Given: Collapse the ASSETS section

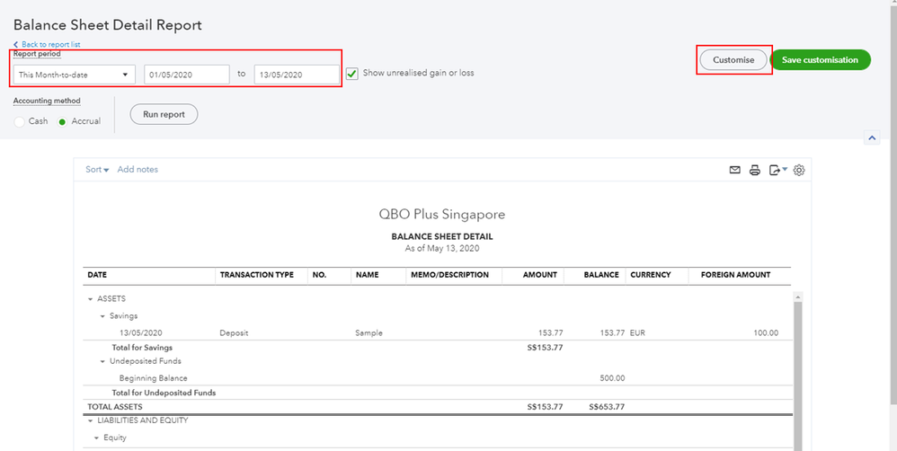Looking at the screenshot, I should pyautogui.click(x=90, y=299).
